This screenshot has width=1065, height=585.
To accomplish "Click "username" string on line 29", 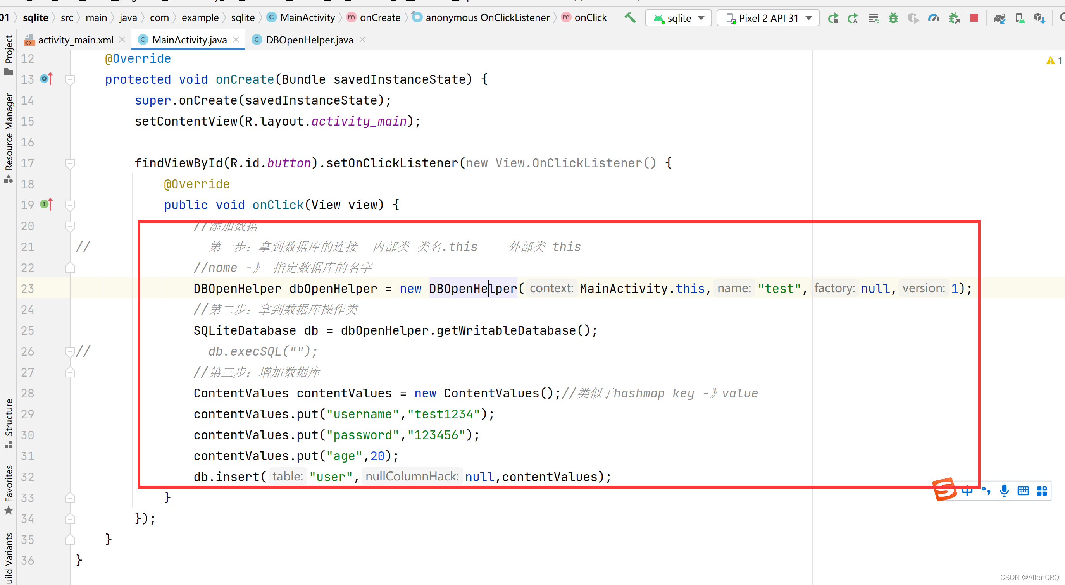I will pos(363,414).
